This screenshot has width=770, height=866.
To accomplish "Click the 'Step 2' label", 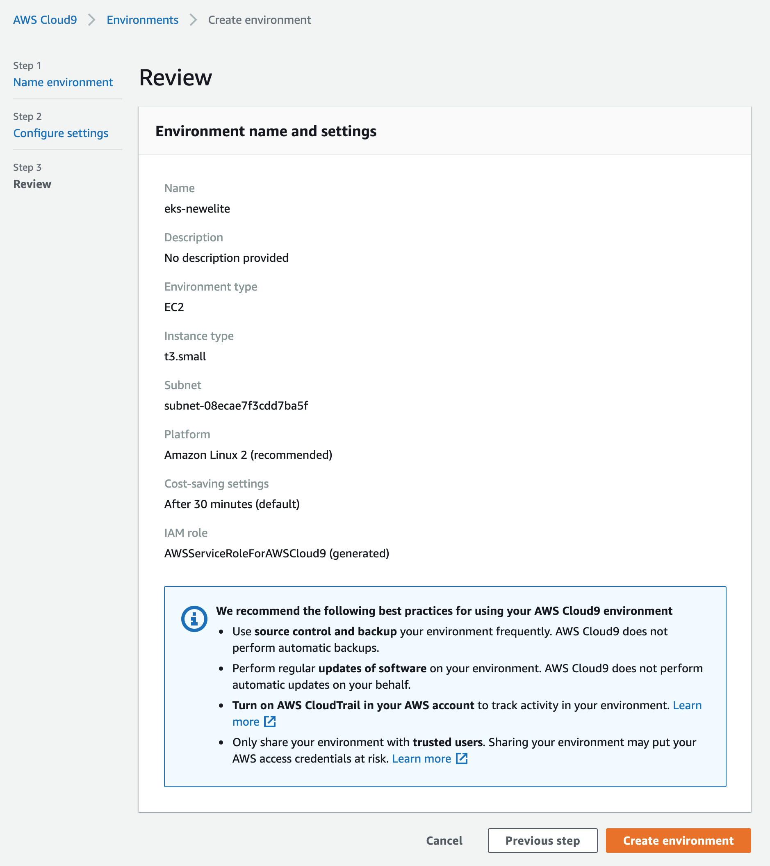I will 27,117.
